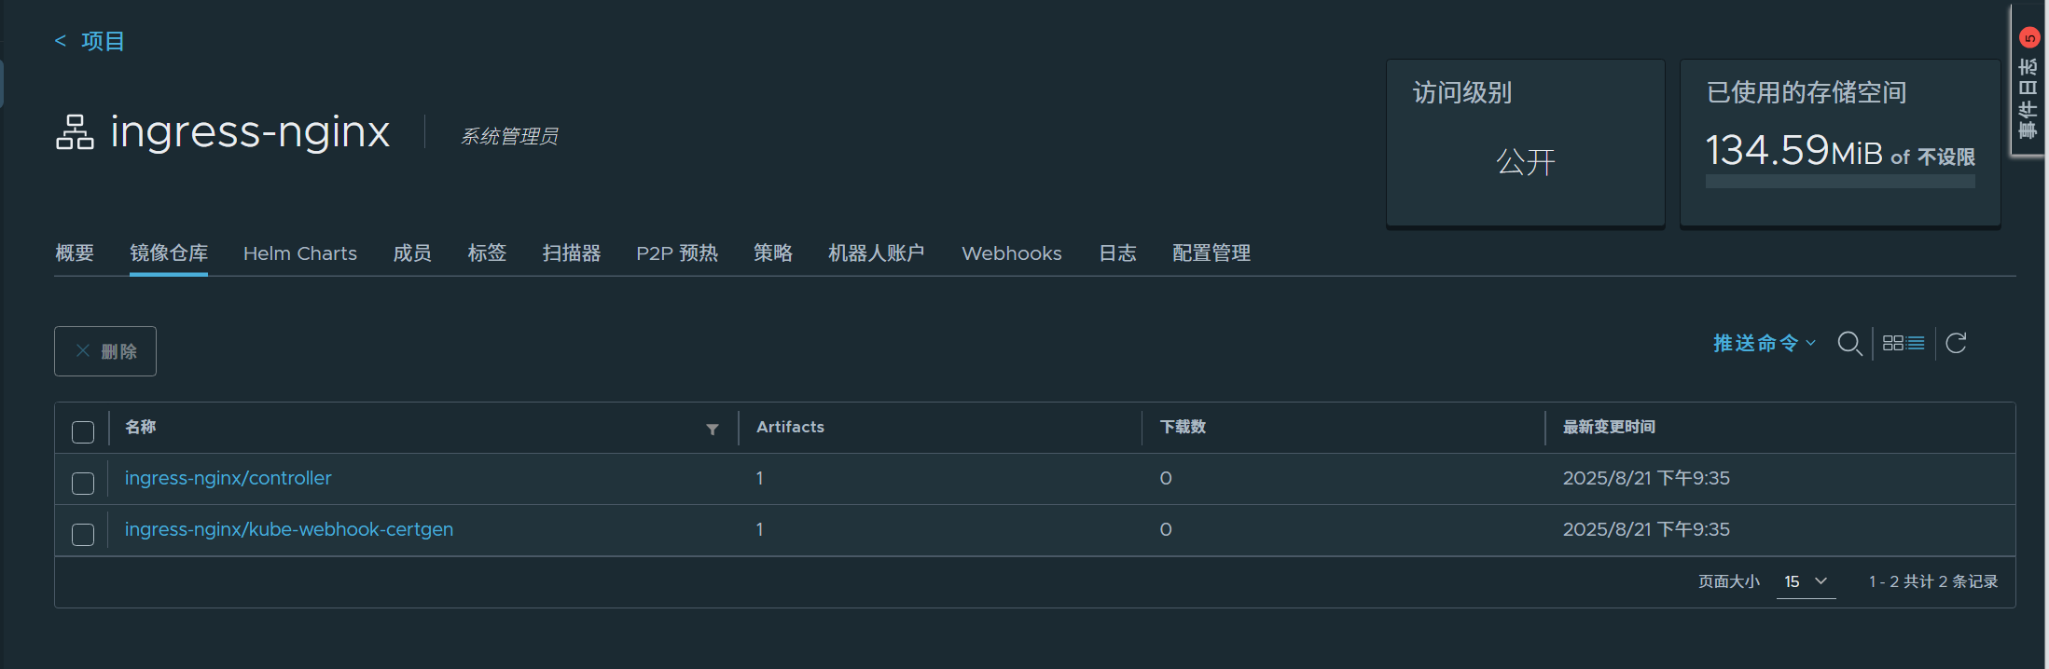The image size is (2049, 669).
Task: Click the project hierarchy icon beside ingress-nginx
Action: click(75, 132)
